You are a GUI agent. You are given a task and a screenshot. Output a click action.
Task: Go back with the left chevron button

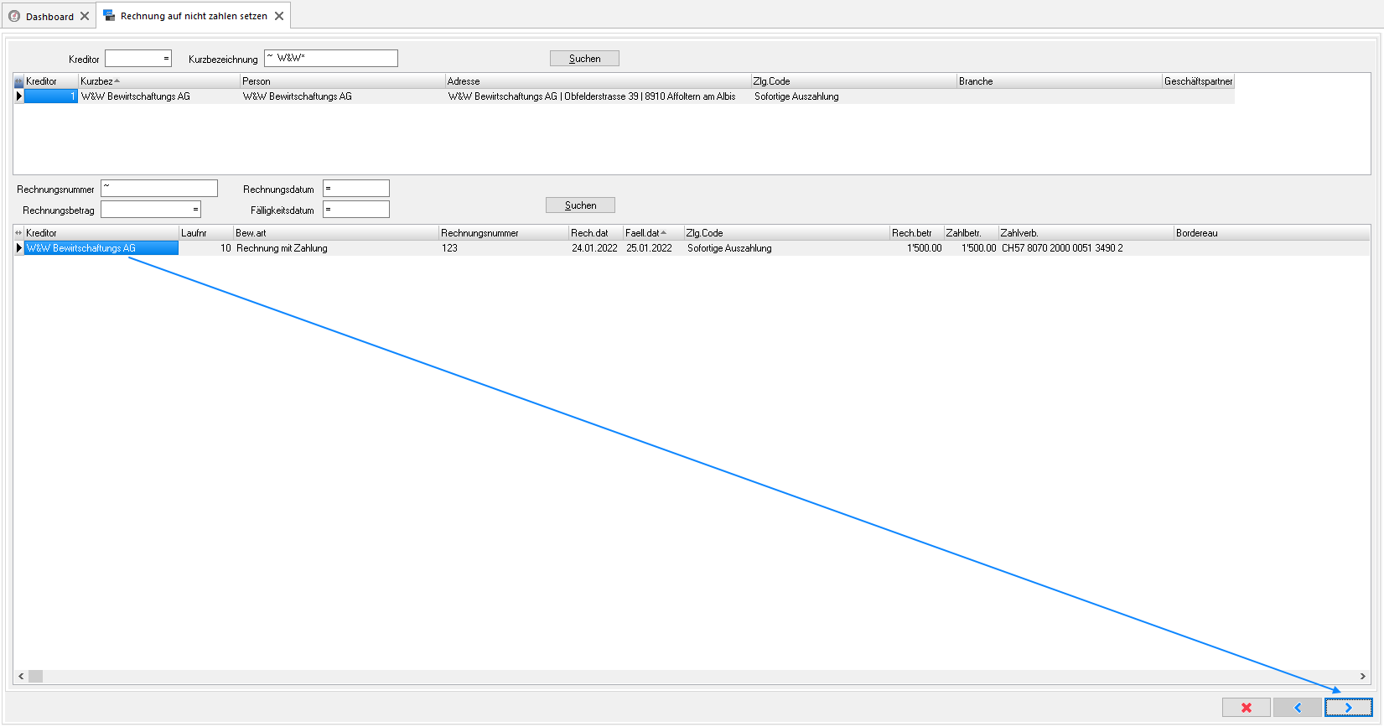[x=1297, y=708]
